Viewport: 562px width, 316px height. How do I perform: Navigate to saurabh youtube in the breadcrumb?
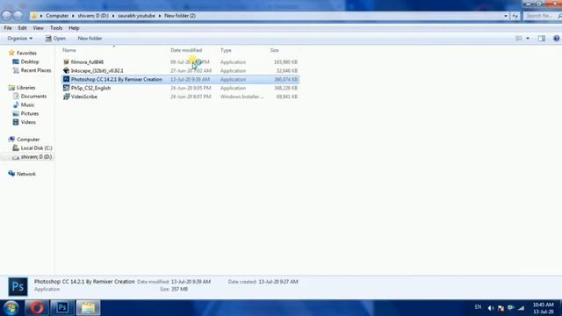pos(137,16)
